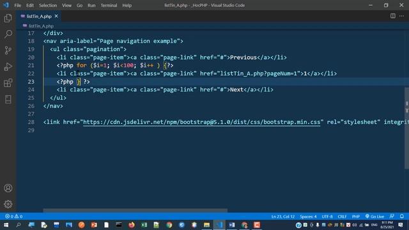Show errors and warnings in status bar
Viewport: 409px width, 230px height.
click(14, 217)
